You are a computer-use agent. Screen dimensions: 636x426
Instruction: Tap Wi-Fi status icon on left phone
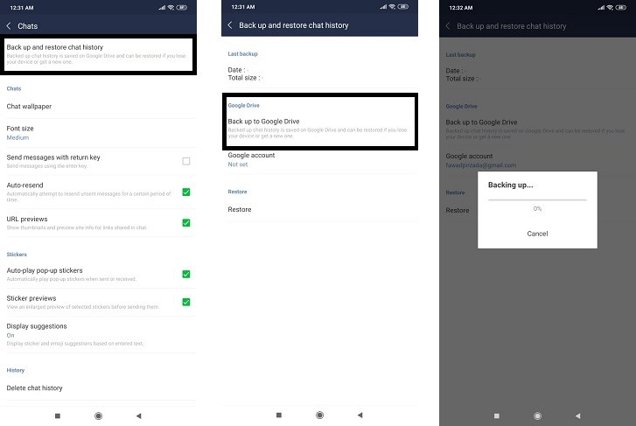click(x=171, y=7)
